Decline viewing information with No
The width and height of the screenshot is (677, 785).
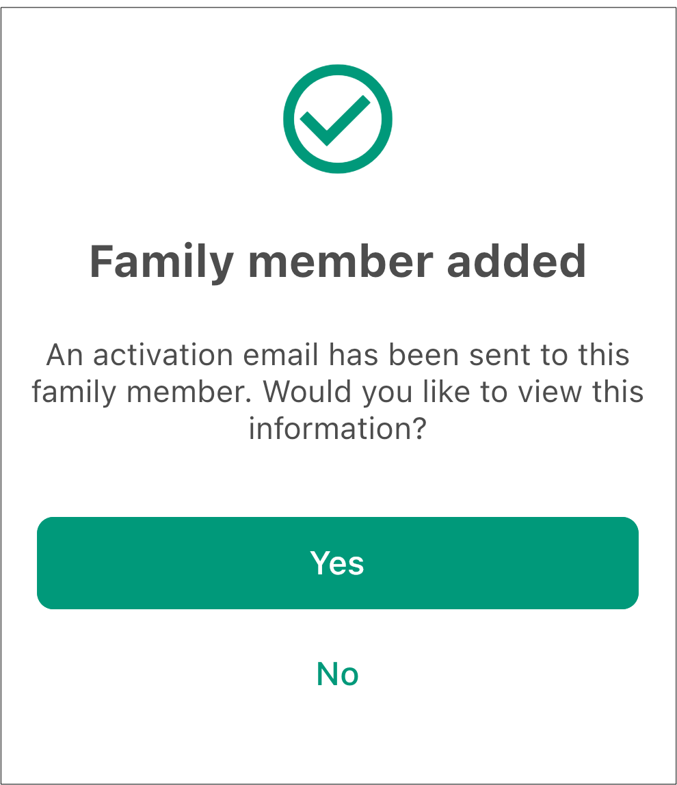pos(338,674)
